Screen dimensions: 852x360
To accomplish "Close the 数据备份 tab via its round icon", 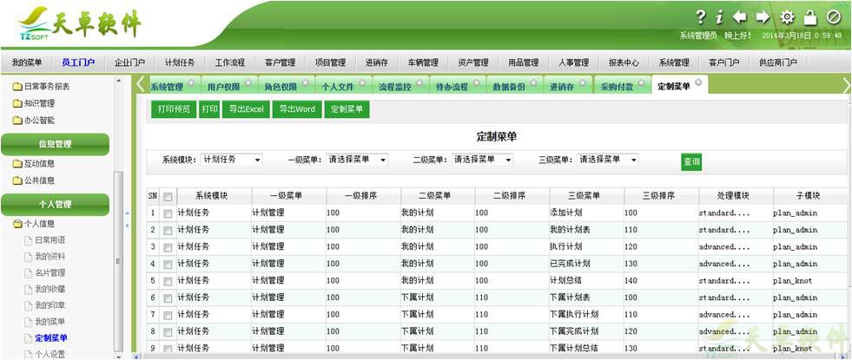I will (533, 82).
